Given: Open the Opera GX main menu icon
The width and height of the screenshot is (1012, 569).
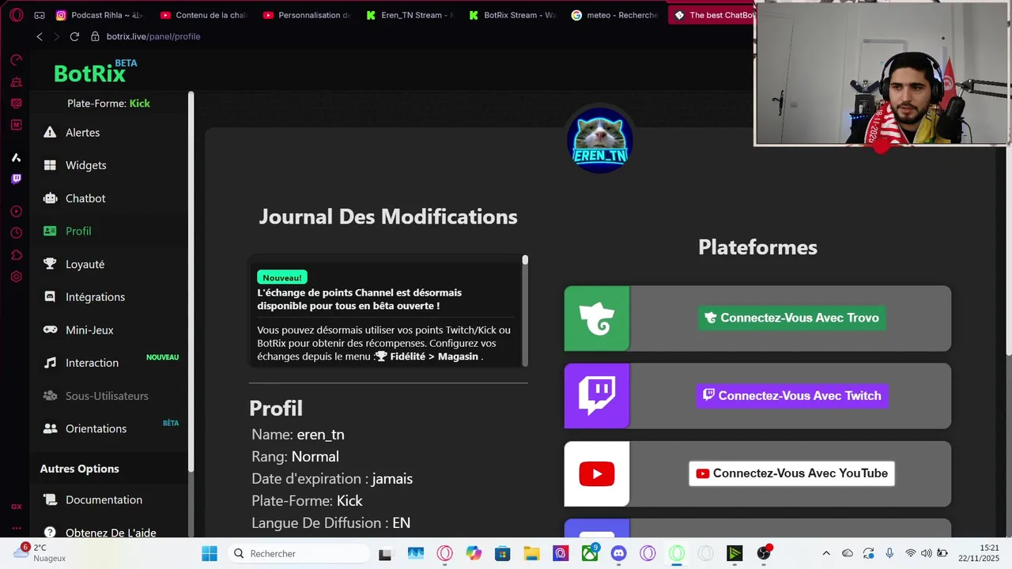Looking at the screenshot, I should pos(16,15).
